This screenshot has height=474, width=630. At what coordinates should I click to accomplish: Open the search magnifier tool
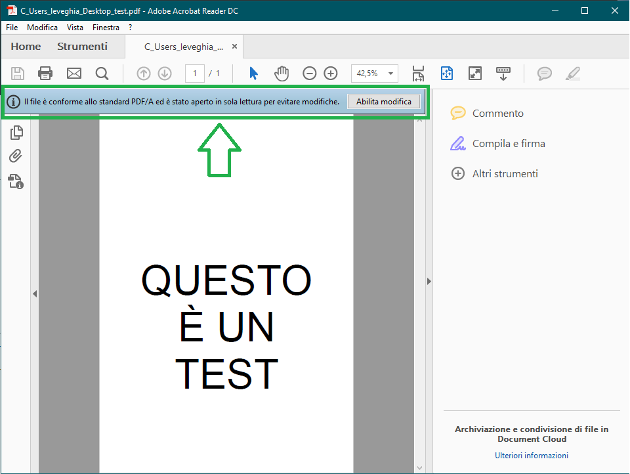coord(102,74)
